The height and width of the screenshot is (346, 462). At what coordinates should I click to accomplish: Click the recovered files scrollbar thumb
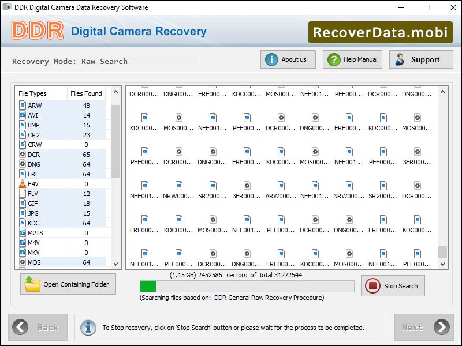pyautogui.click(x=442, y=252)
